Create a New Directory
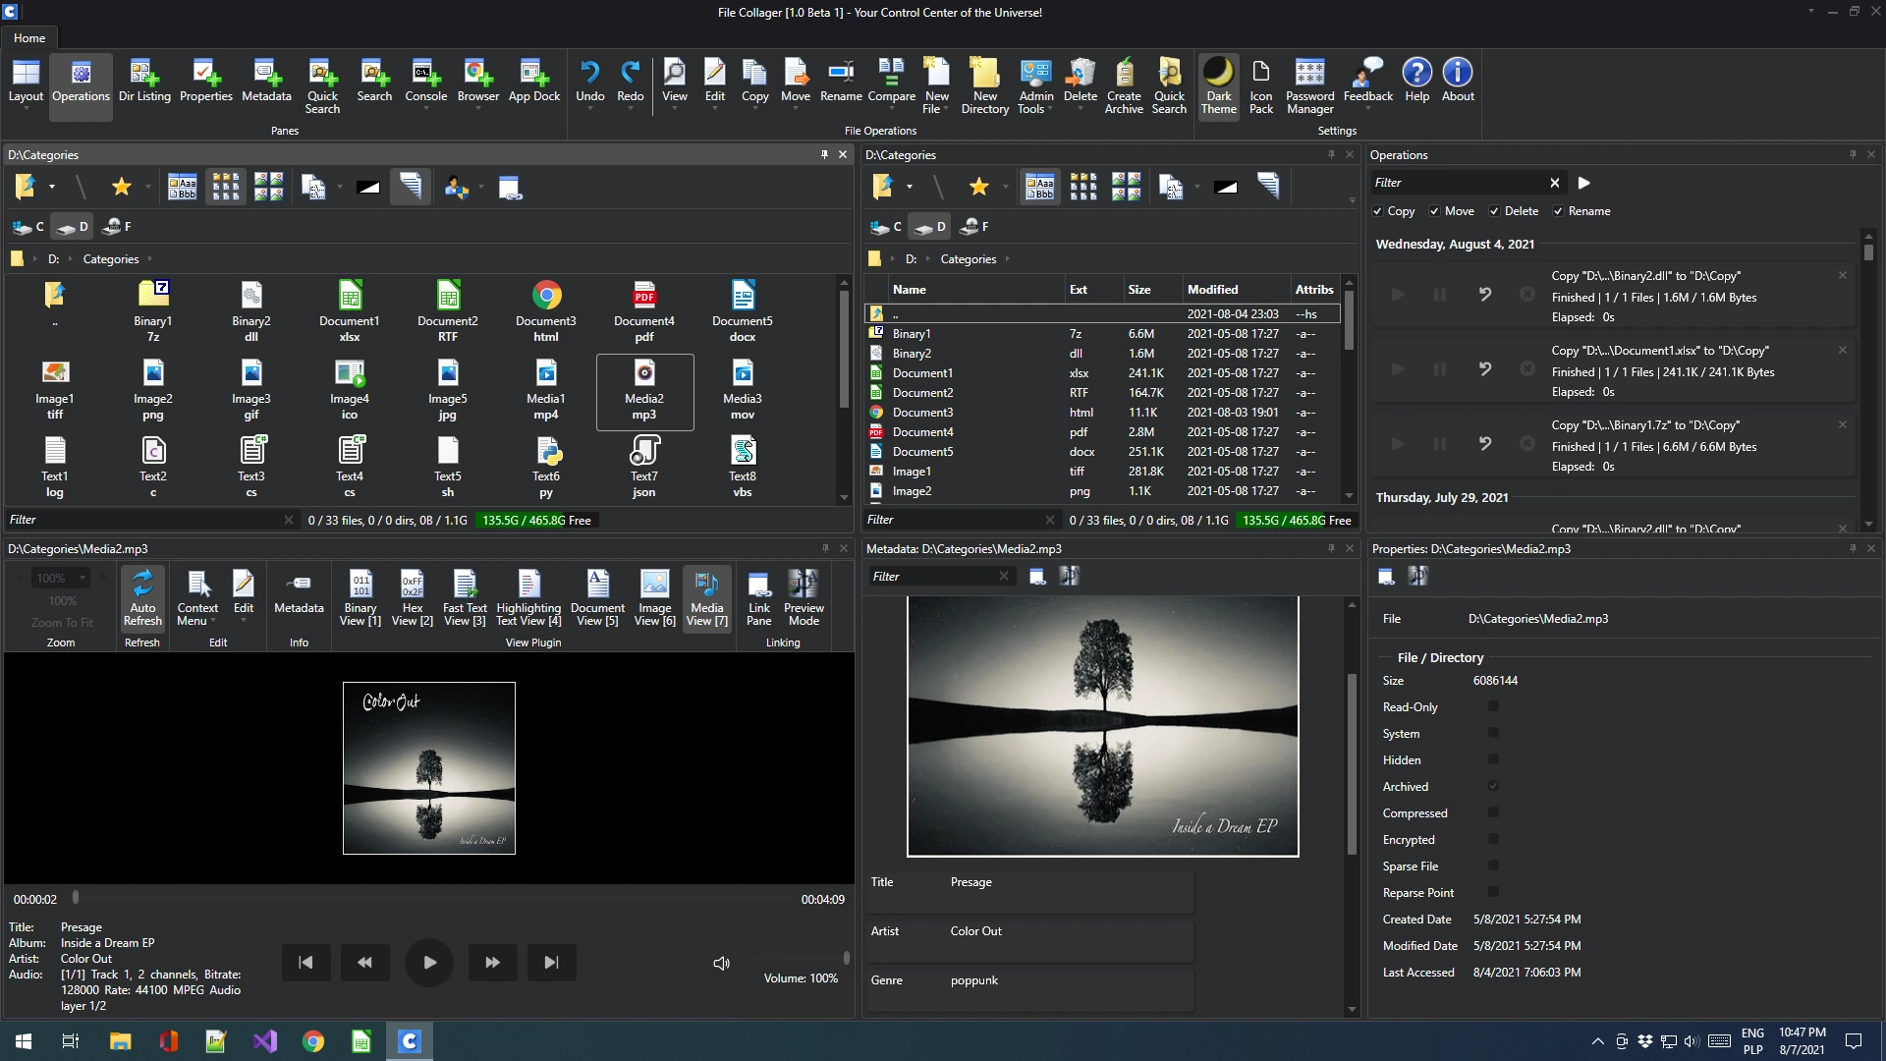The image size is (1886, 1061). click(984, 85)
